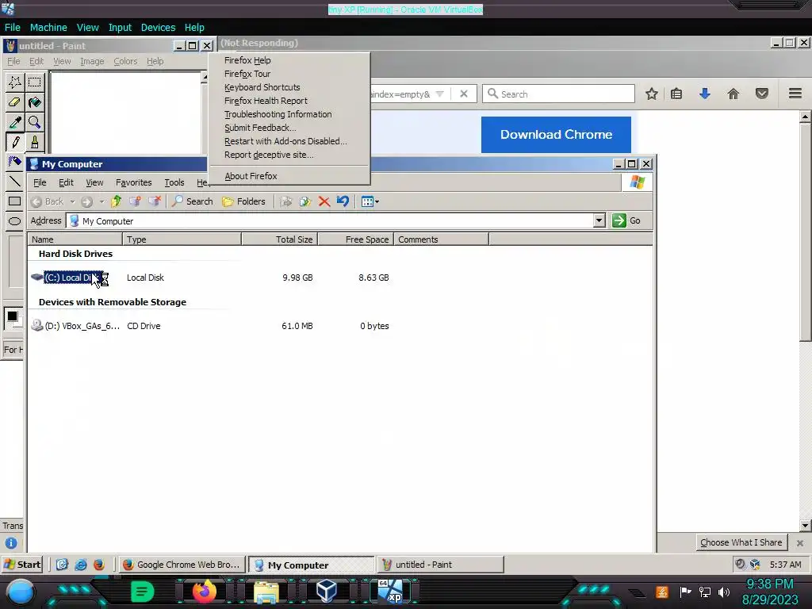Click the red Delete icon in My Computer
Image resolution: width=812 pixels, height=609 pixels.
[324, 201]
